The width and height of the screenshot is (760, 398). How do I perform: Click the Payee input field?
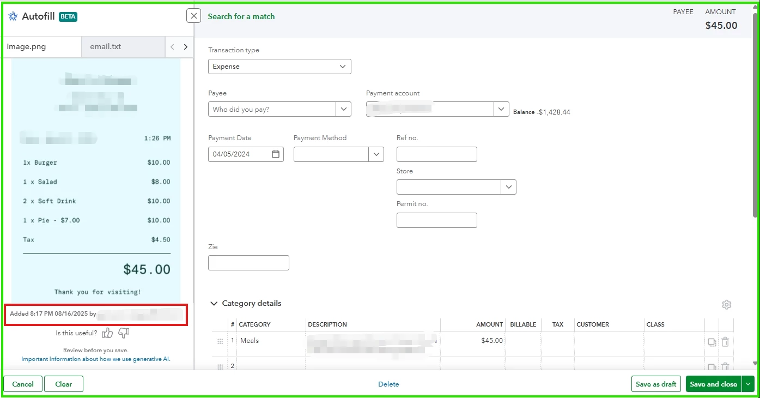pyautogui.click(x=272, y=109)
